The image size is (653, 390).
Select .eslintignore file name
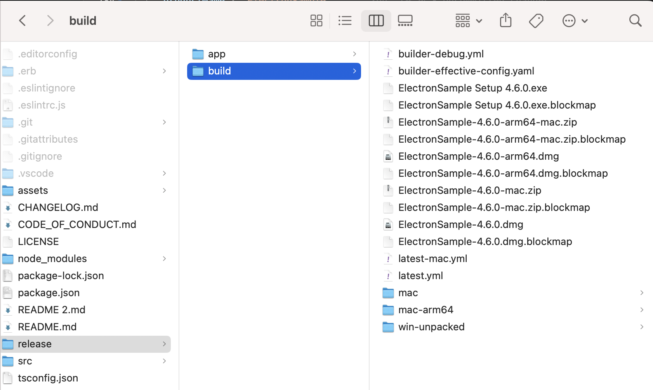[47, 88]
